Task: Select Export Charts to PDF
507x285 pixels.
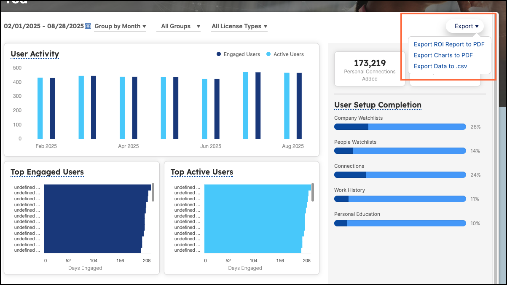Action: (443, 55)
